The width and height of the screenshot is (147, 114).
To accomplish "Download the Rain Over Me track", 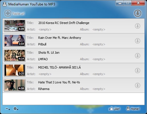I will point(138,41).
